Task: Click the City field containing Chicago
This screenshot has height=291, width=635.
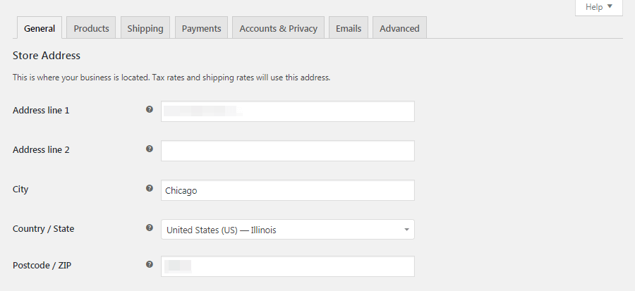Action: coord(287,190)
